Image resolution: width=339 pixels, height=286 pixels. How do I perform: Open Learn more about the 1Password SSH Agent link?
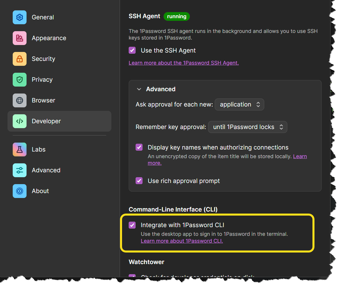183,63
